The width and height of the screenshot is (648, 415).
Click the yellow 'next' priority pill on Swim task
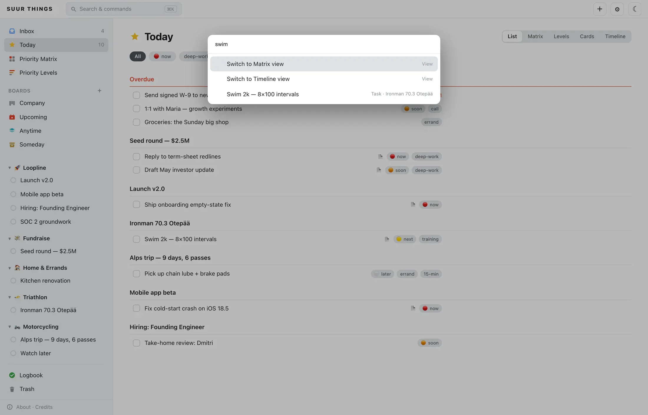[x=404, y=239]
